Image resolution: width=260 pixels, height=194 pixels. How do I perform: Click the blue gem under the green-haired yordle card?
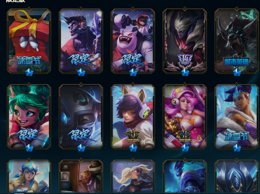[x=29, y=148]
